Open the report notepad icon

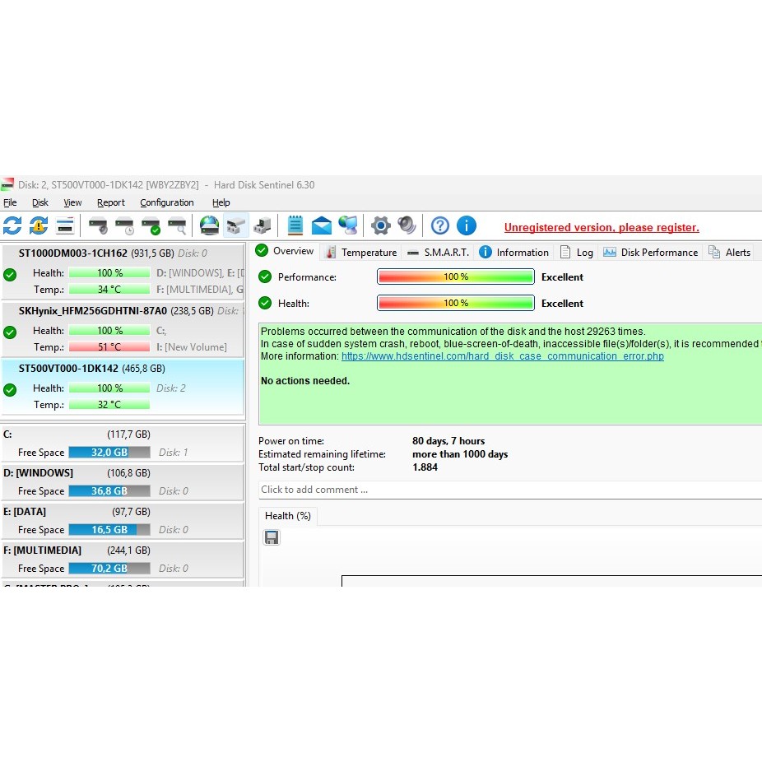click(x=295, y=225)
